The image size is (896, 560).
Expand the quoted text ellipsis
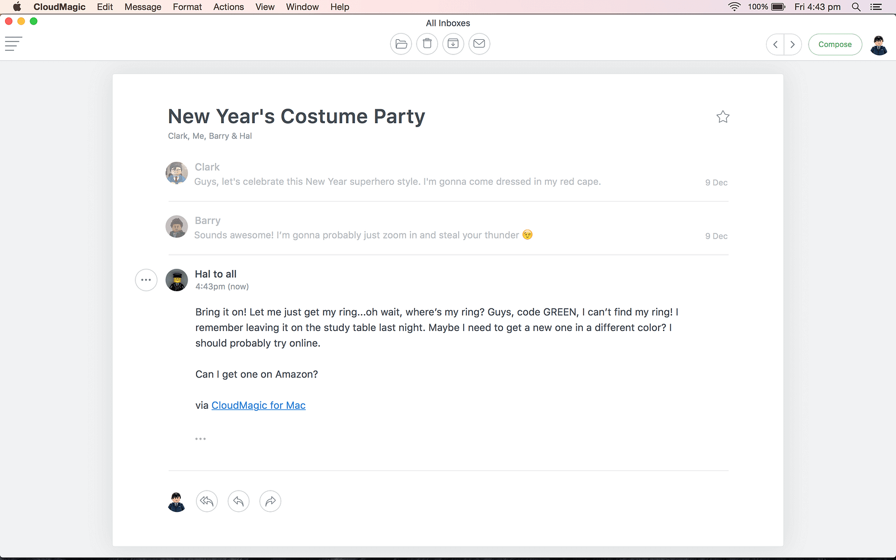(200, 439)
